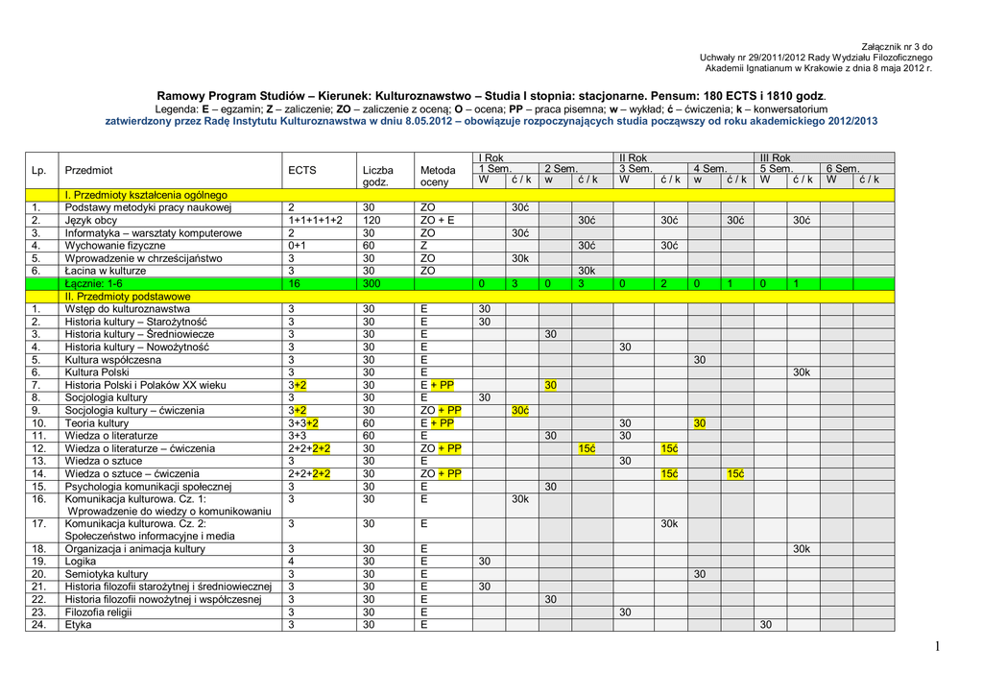
Task: Select the green 'Łącznie: 1-6' total cell
Action: (x=94, y=284)
